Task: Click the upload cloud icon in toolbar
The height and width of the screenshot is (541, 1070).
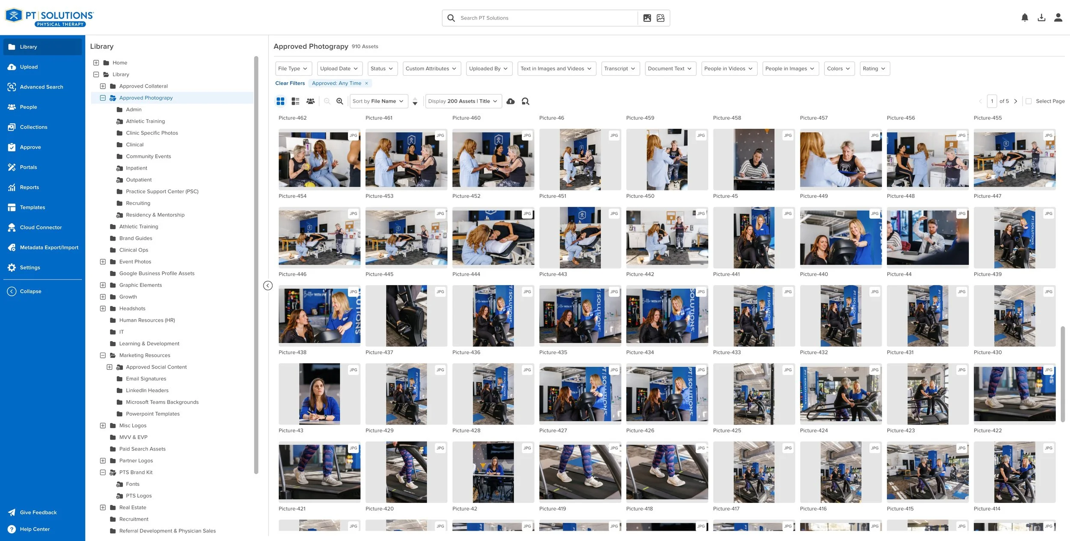Action: coord(510,101)
